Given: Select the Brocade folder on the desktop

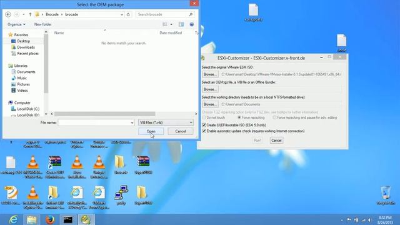Looking at the screenshot, I should pos(121,165).
